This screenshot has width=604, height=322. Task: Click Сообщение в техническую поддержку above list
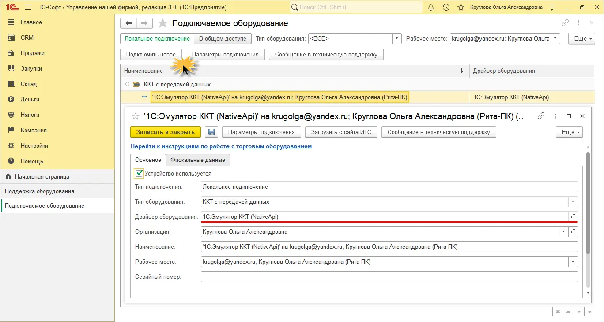pyautogui.click(x=326, y=54)
